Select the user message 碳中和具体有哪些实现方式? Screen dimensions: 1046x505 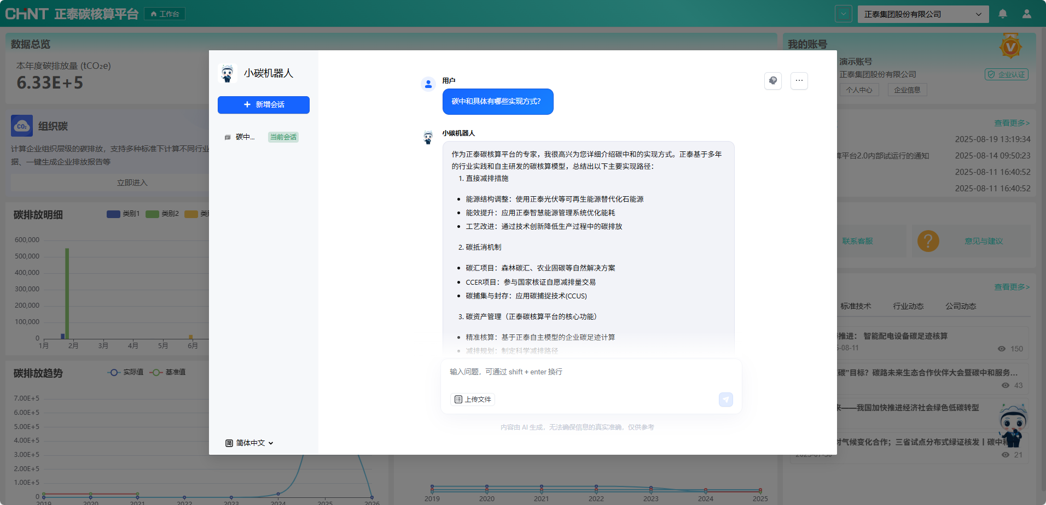tap(498, 102)
